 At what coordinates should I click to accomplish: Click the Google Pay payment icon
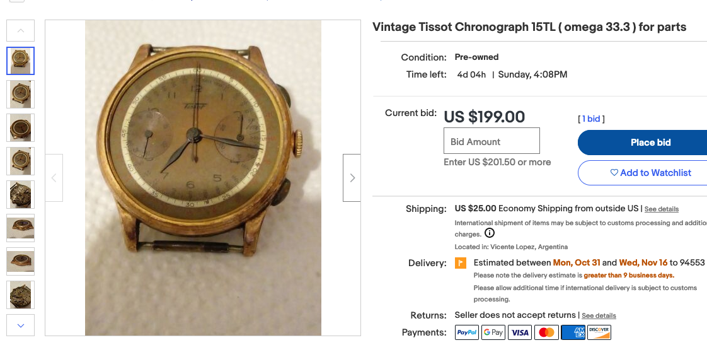coord(493,332)
